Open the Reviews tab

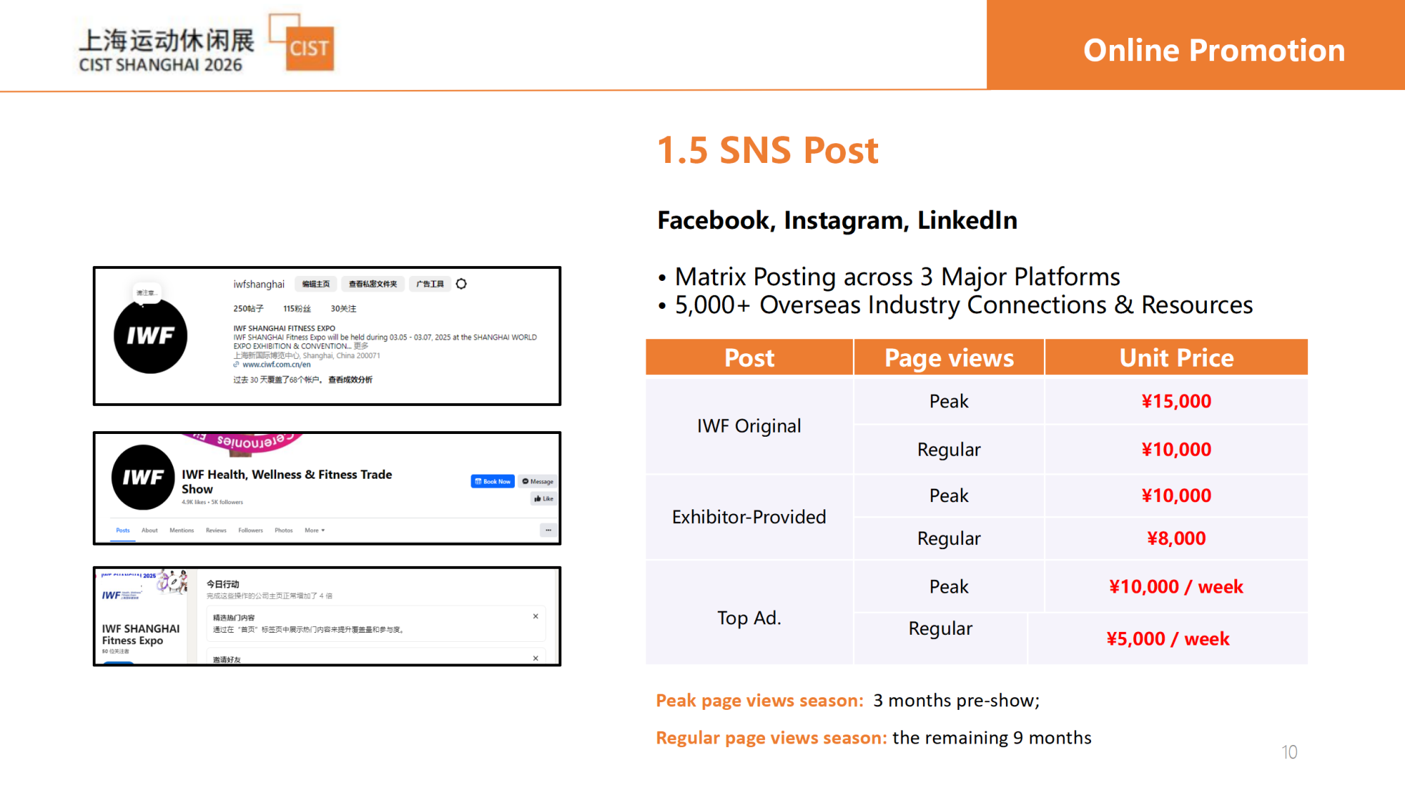[x=216, y=530]
